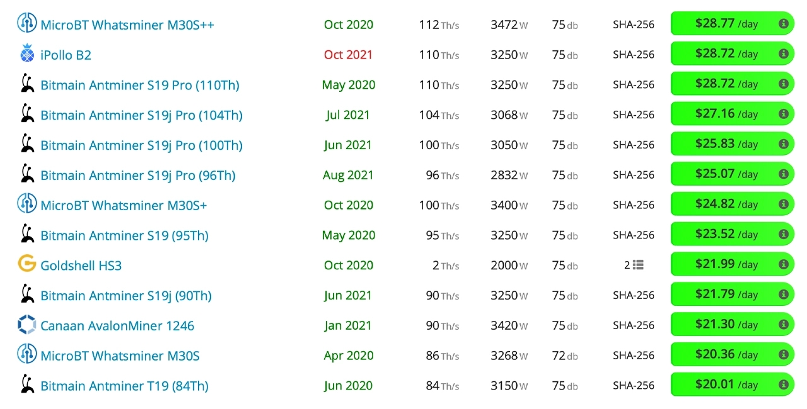Screen dimensions: 807x409
Task: Click the Bitmain logo beside Antminer S19 Pro (110Th)
Action: pyautogui.click(x=27, y=84)
